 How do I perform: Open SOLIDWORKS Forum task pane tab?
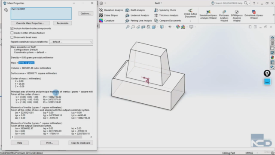click(272, 67)
